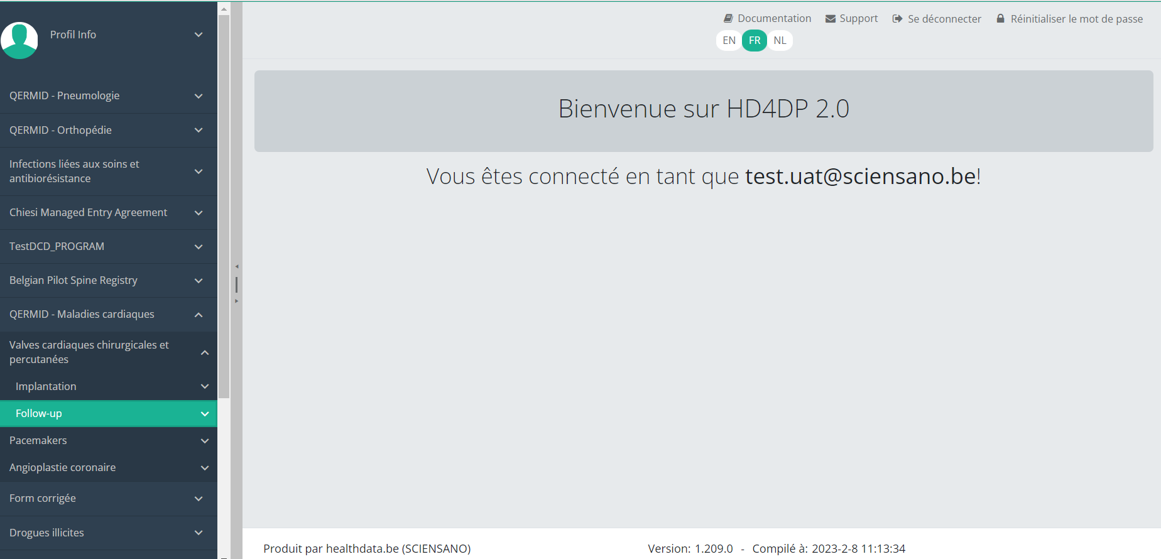The width and height of the screenshot is (1161, 559).
Task: Click the Support envelope icon
Action: (x=831, y=19)
